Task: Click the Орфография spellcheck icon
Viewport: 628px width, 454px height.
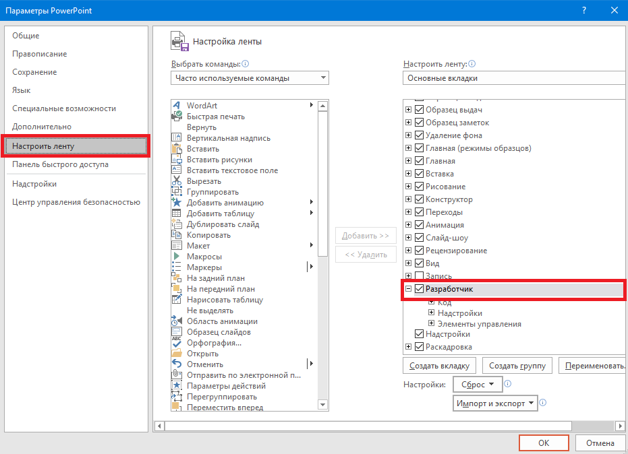Action: (177, 343)
